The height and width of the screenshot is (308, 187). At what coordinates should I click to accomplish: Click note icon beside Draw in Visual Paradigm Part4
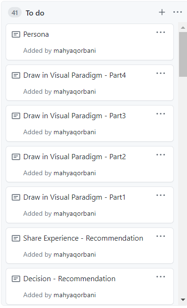point(16,75)
